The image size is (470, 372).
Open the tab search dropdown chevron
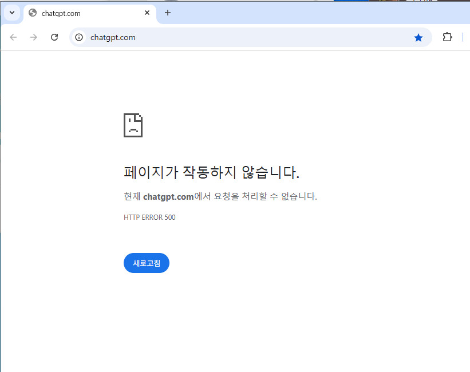(12, 13)
